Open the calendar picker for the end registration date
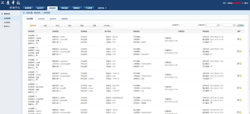Screen dimensions: 250x114 (x=234, y=25)
